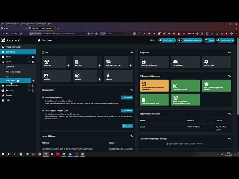Viewport: 239px width, 179px height.
Task: Click the Globales Freigeben lock icon
Action: tap(143, 62)
